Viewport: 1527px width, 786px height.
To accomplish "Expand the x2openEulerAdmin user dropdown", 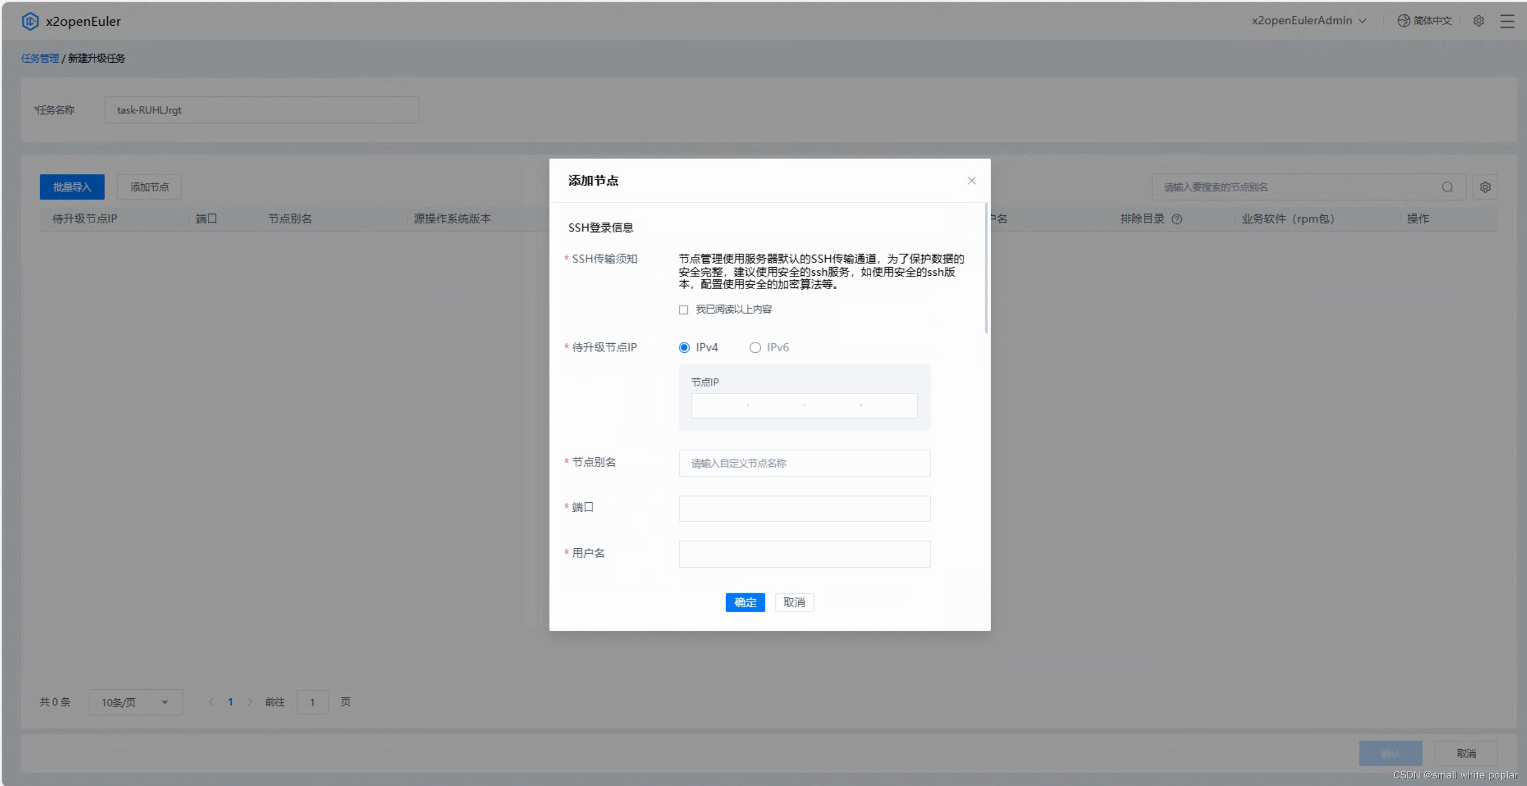I will [x=1309, y=21].
